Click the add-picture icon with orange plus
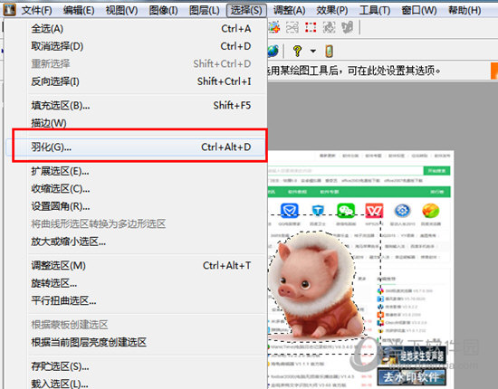This screenshot has width=498, height=389. 274,27
